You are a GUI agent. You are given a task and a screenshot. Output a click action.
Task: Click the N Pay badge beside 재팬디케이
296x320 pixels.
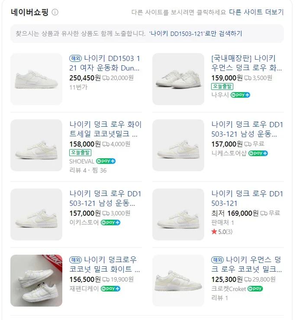[110, 288]
